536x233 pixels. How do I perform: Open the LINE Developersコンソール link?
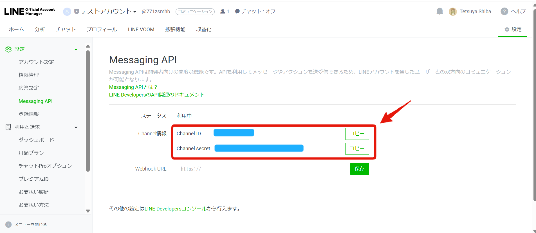tap(176, 209)
